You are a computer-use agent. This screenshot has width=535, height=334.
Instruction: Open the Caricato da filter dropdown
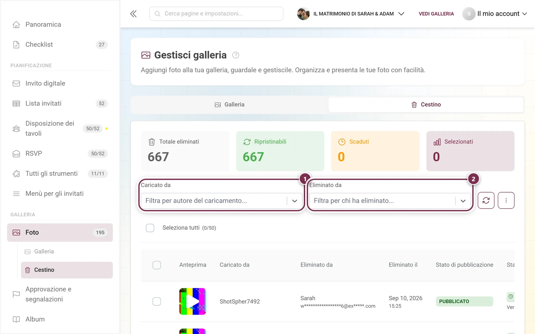tap(221, 201)
